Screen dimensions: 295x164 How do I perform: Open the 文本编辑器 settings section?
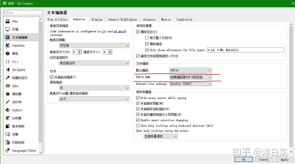pos(20,37)
